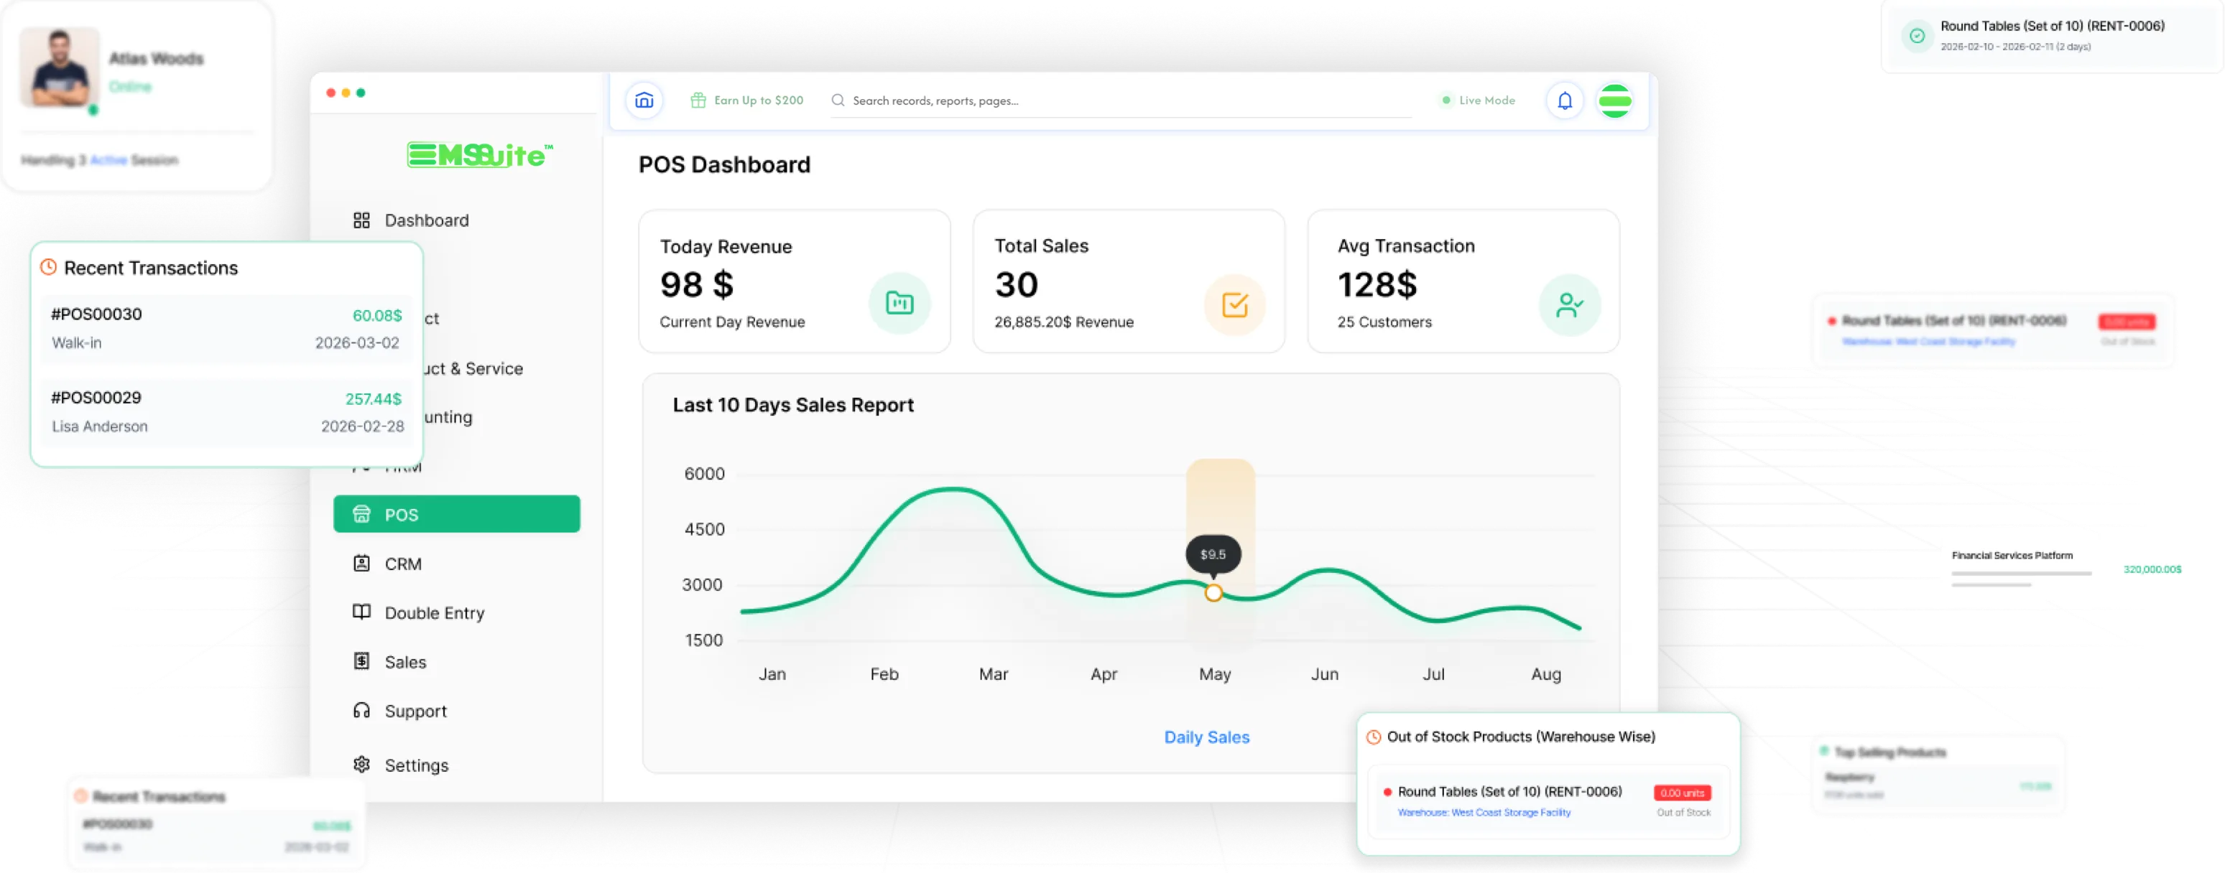Click the Today Revenue card icon
Screen dimensions: 2225x873
coord(899,303)
